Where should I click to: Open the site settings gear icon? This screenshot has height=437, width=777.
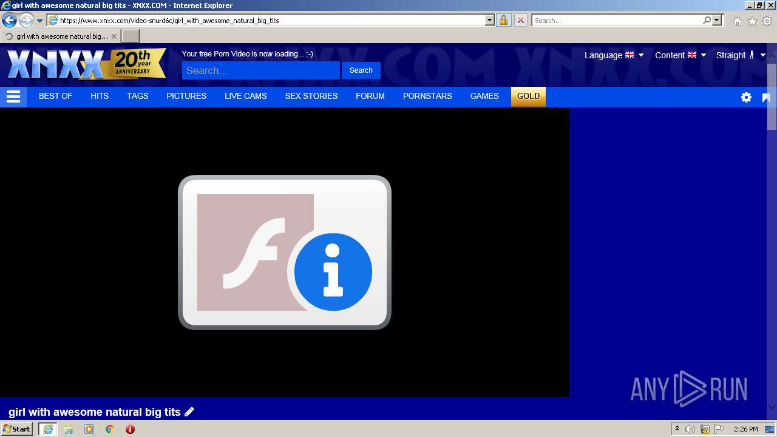click(746, 97)
